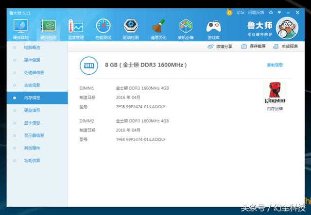
Task: Open the 硬件体检 hardware checkup icon
Action: [x=21, y=29]
